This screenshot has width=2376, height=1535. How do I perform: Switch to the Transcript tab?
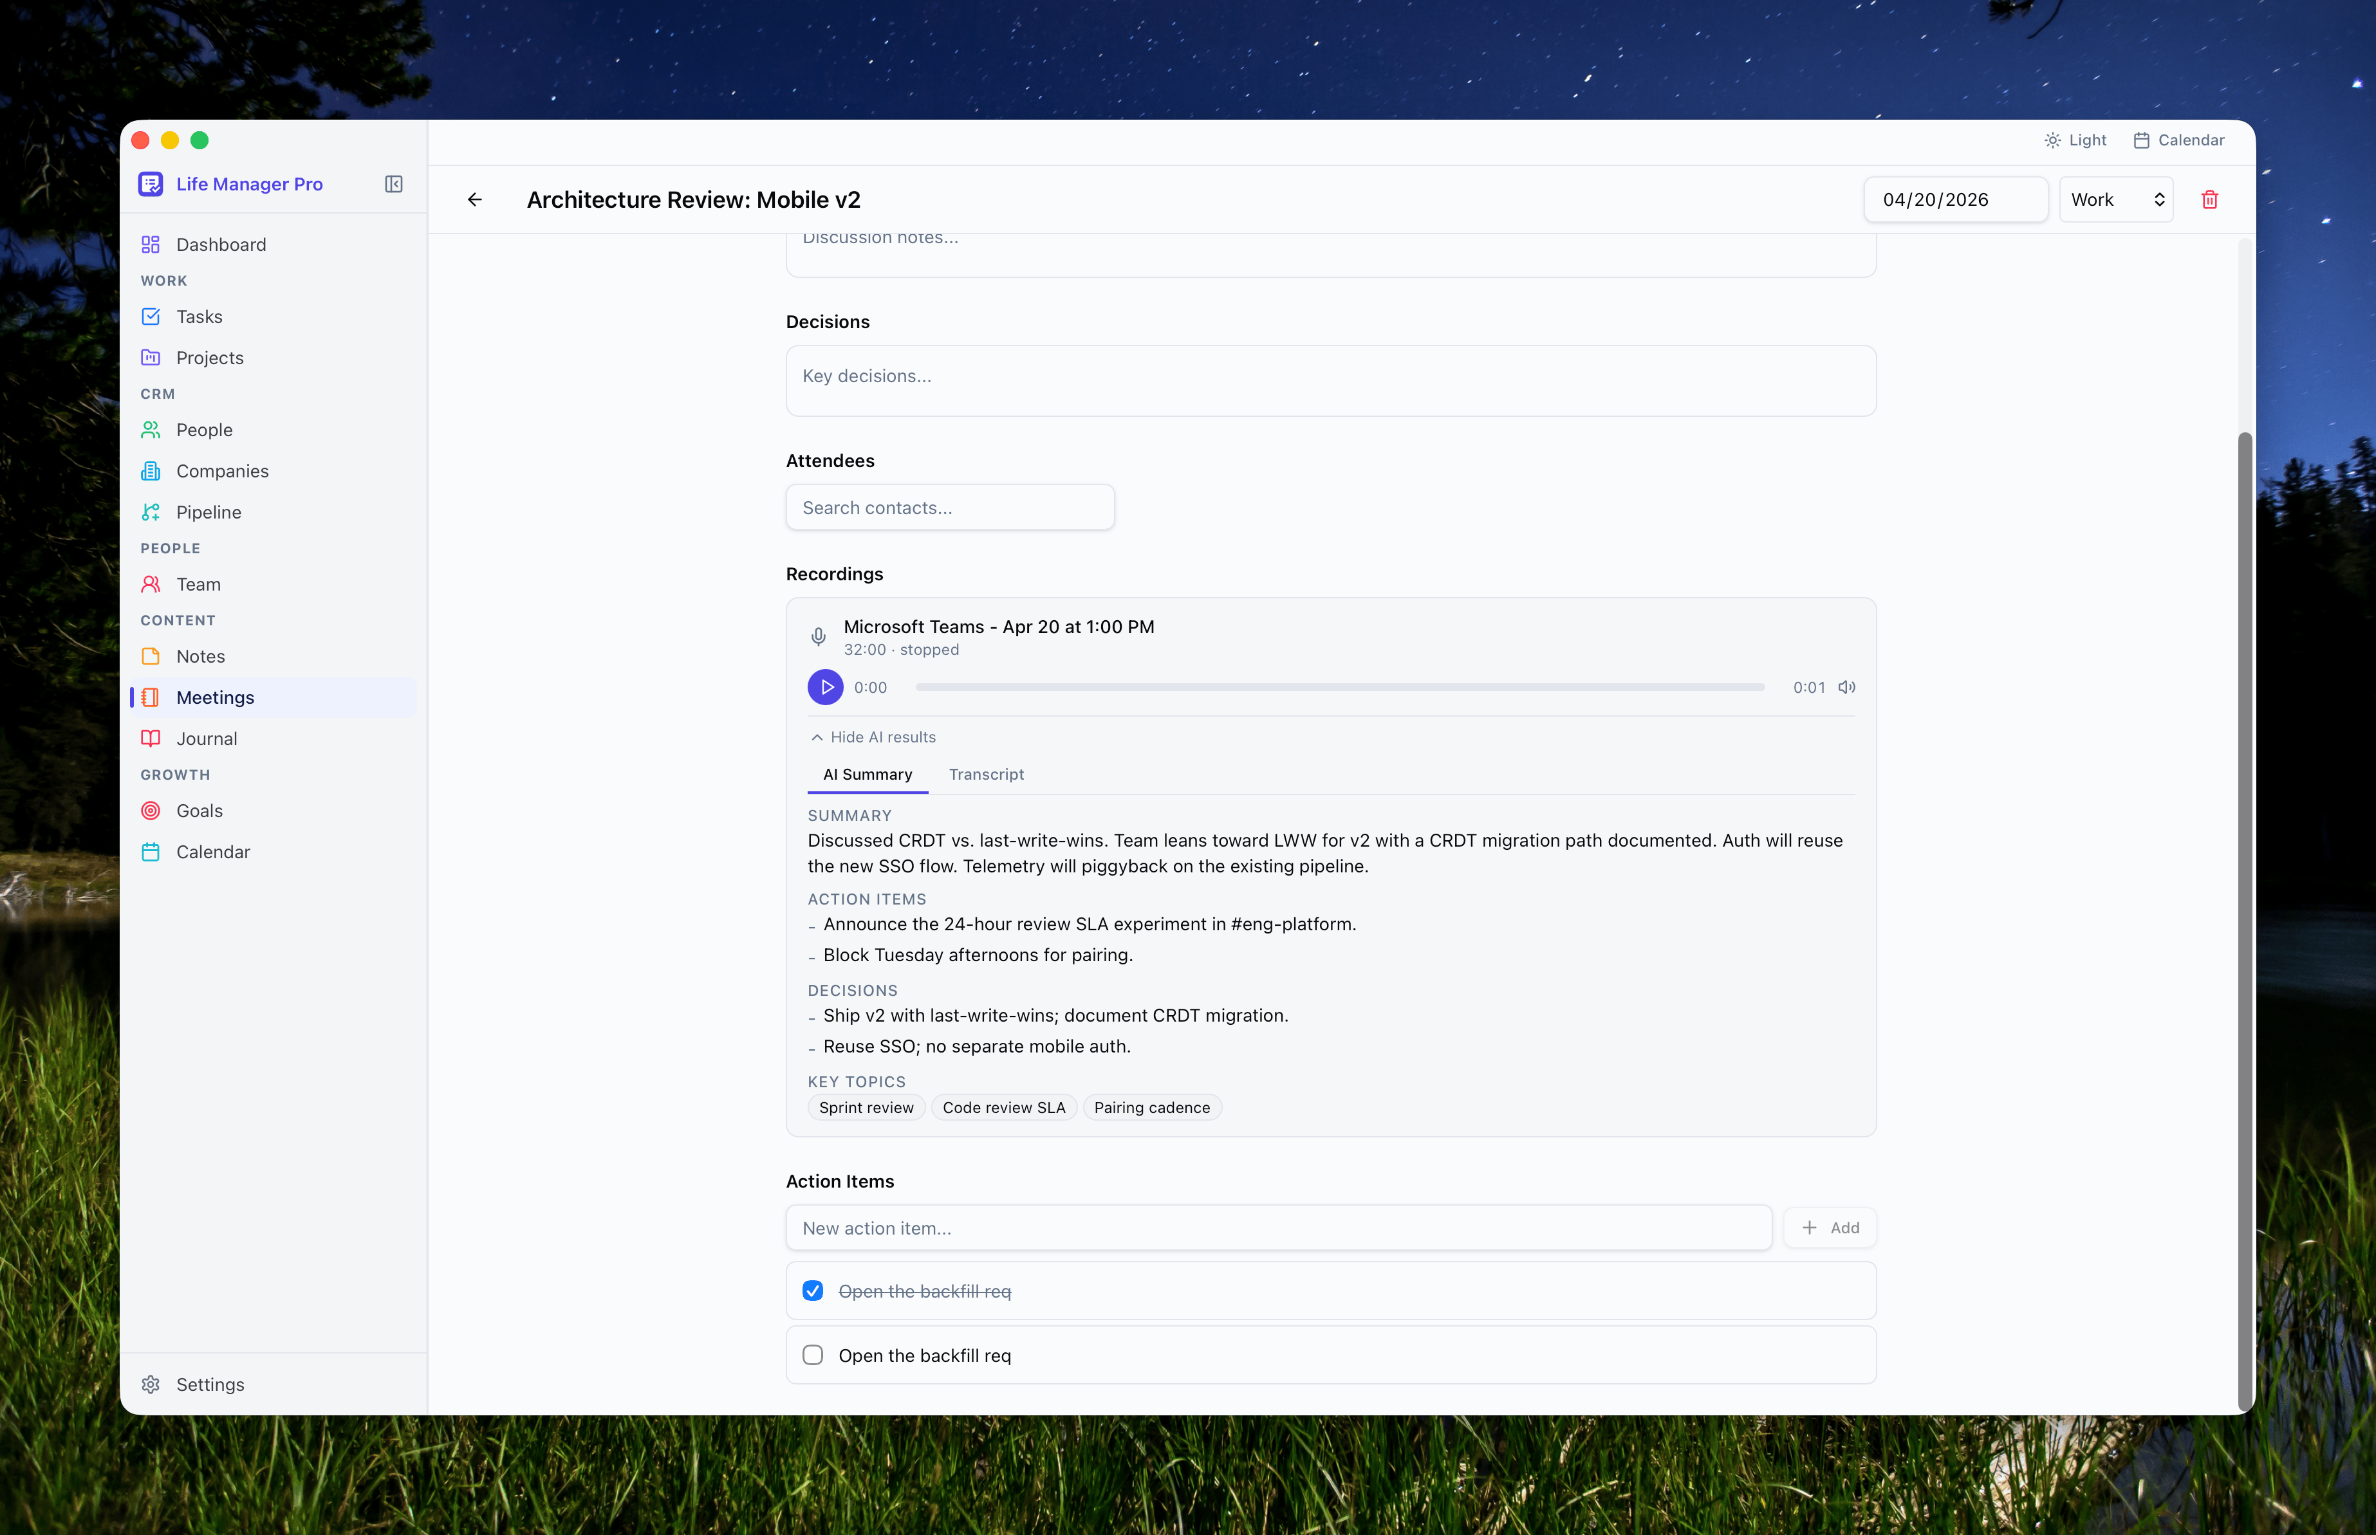tap(986, 775)
